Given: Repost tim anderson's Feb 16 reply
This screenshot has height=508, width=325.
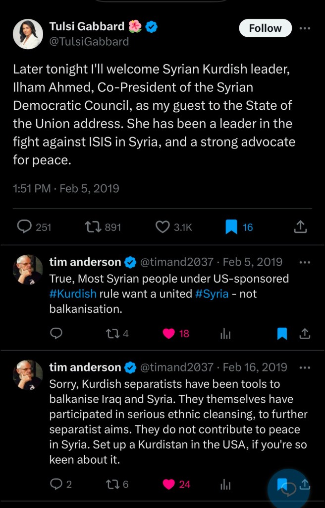Looking at the screenshot, I should point(112,484).
